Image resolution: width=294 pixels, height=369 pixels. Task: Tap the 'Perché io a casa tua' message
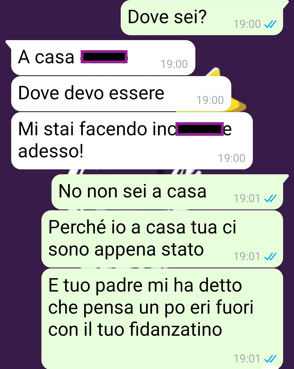click(162, 239)
